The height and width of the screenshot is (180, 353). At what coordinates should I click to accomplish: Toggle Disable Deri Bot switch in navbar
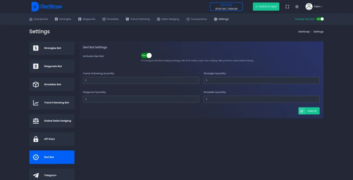click(x=320, y=19)
